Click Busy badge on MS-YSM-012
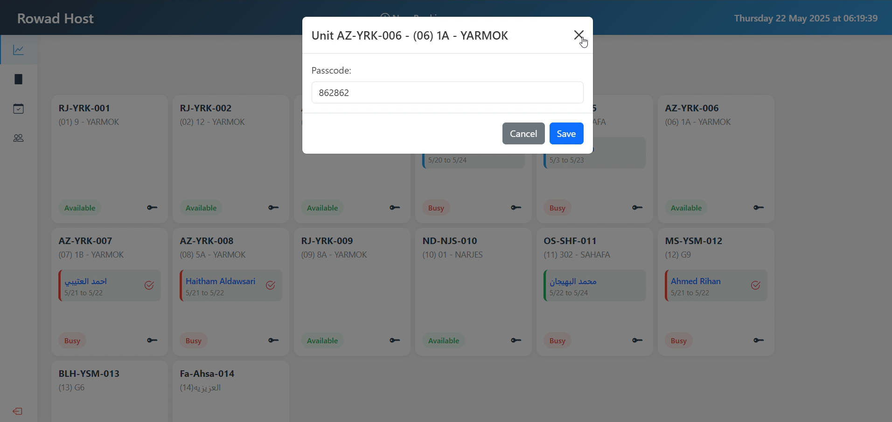 pos(679,340)
